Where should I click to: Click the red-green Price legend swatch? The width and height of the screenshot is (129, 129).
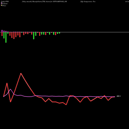pos(2,5)
